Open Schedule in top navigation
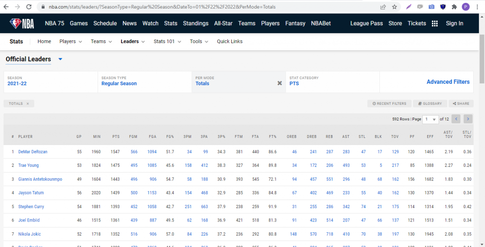Image resolution: width=485 pixels, height=247 pixels. point(105,24)
